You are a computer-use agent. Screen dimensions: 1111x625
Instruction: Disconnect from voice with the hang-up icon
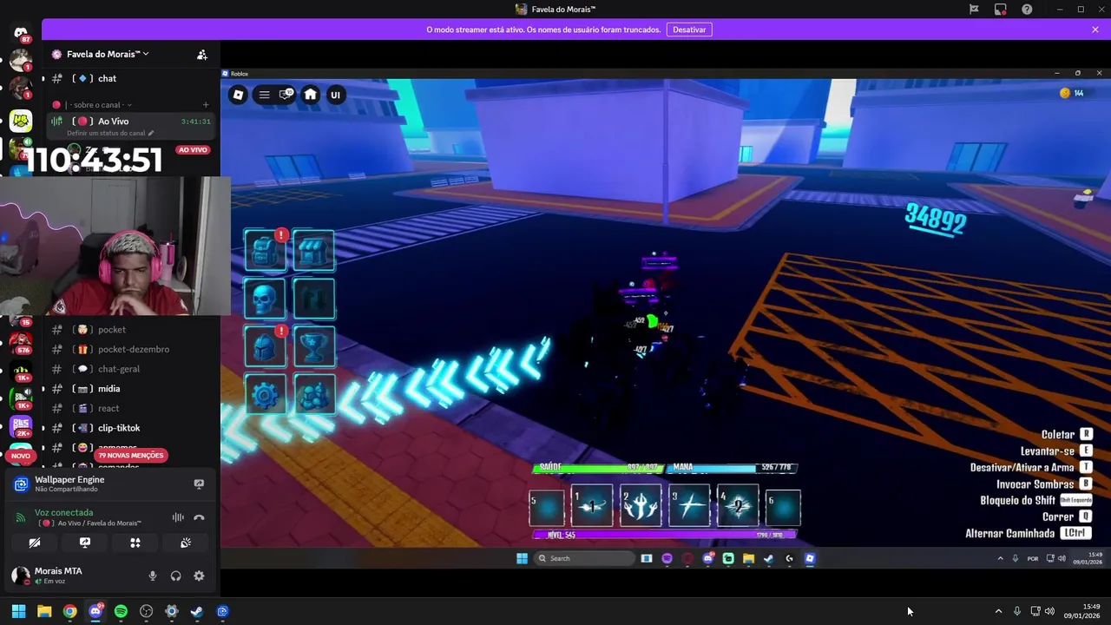click(199, 517)
